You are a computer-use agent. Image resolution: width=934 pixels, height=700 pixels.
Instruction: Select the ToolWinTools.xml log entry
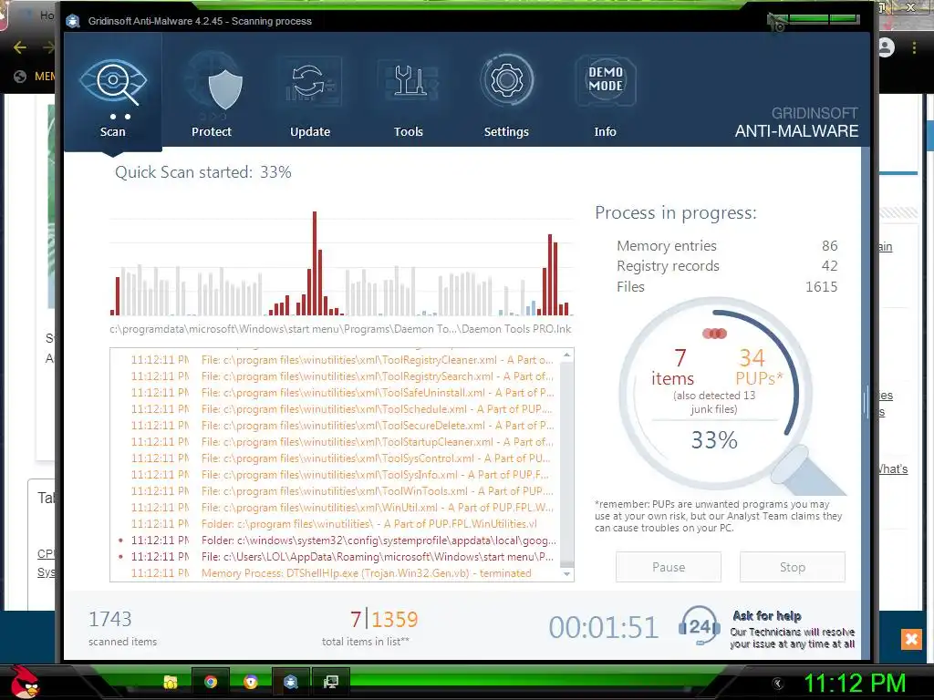(x=342, y=491)
